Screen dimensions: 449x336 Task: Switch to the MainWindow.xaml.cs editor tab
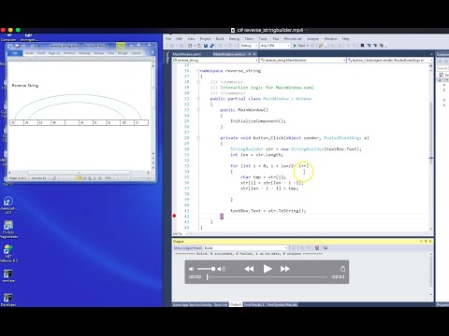coord(229,54)
